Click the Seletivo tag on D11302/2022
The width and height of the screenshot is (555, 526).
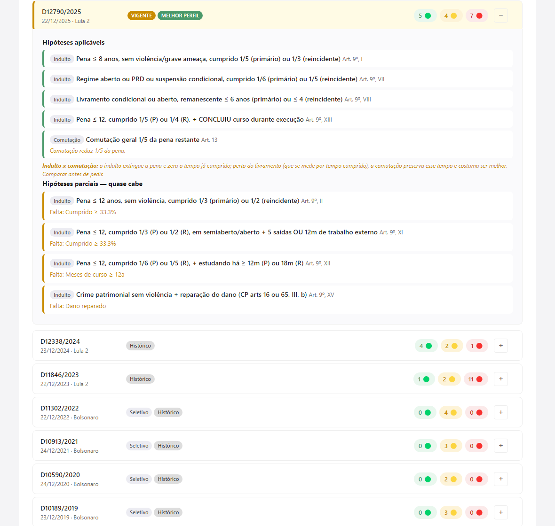point(139,412)
